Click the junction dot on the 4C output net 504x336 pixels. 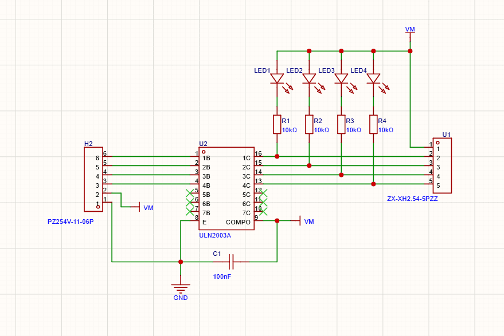point(373,184)
